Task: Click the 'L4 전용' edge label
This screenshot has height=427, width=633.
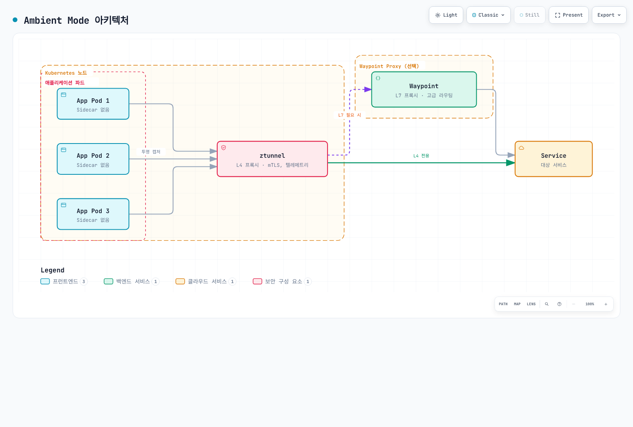Action: (421, 156)
